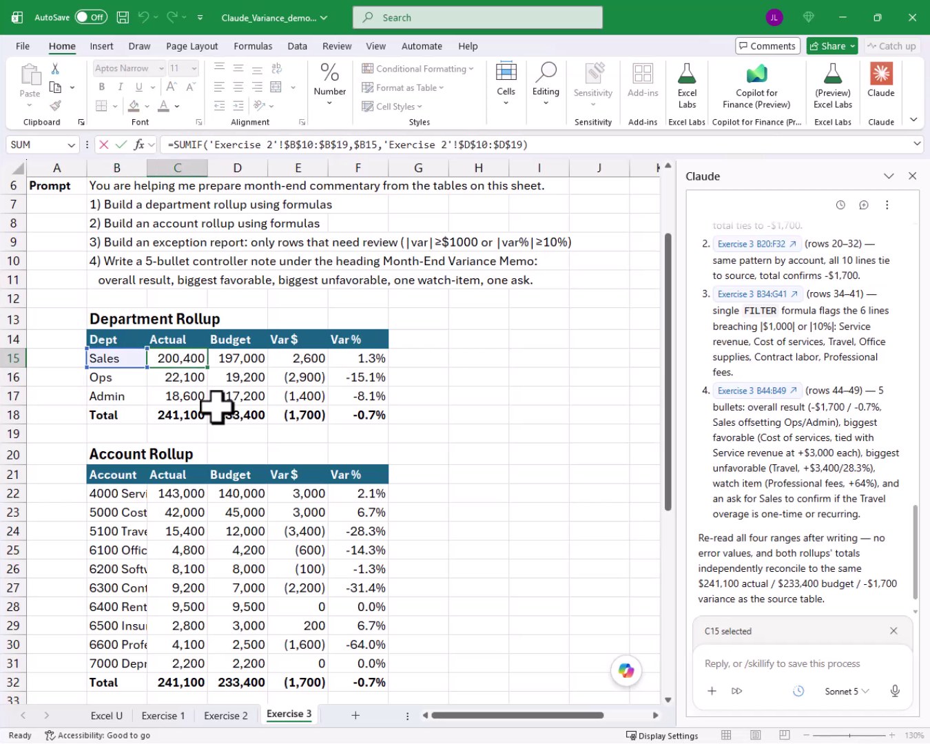Screen dimensions: 930x744
Task: Launch the Claude add-in ribbon icon
Action: pyautogui.click(x=881, y=80)
